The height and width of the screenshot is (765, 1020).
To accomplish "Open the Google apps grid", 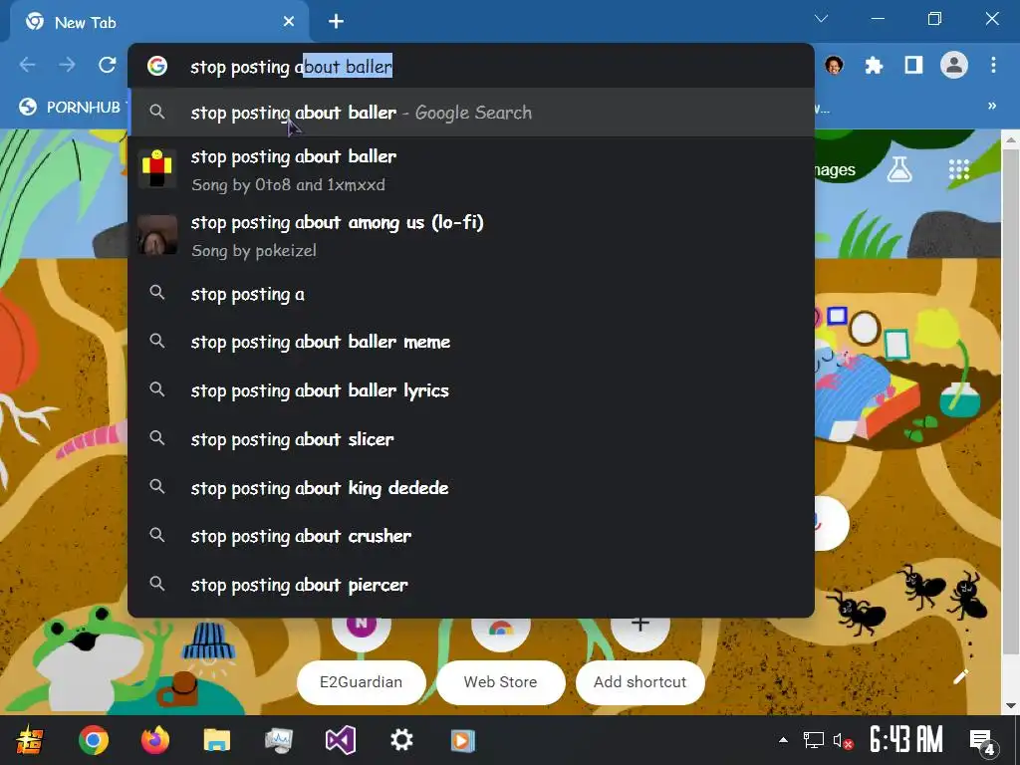I will click(959, 169).
